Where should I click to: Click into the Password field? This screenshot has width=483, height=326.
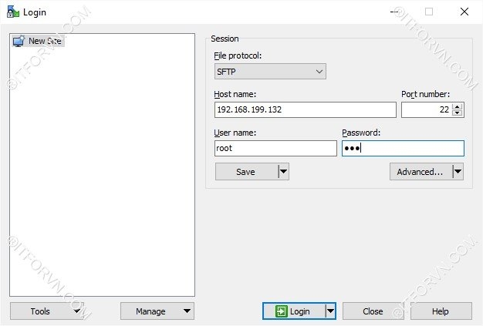coord(403,149)
